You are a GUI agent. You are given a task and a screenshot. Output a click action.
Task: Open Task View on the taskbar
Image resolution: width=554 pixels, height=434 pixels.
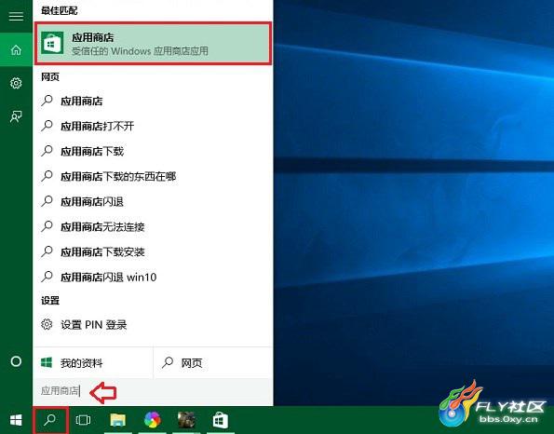click(83, 420)
